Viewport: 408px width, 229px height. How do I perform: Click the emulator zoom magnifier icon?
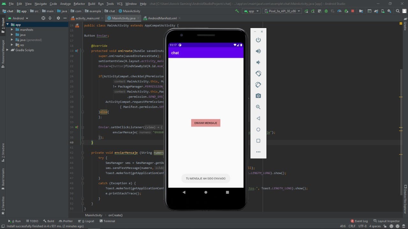[x=258, y=107]
